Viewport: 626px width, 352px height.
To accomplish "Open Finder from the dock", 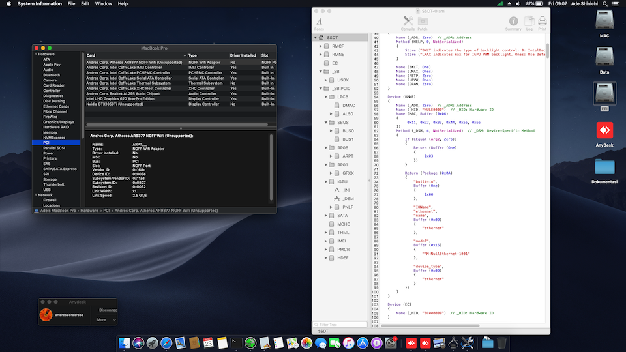I will pyautogui.click(x=124, y=343).
